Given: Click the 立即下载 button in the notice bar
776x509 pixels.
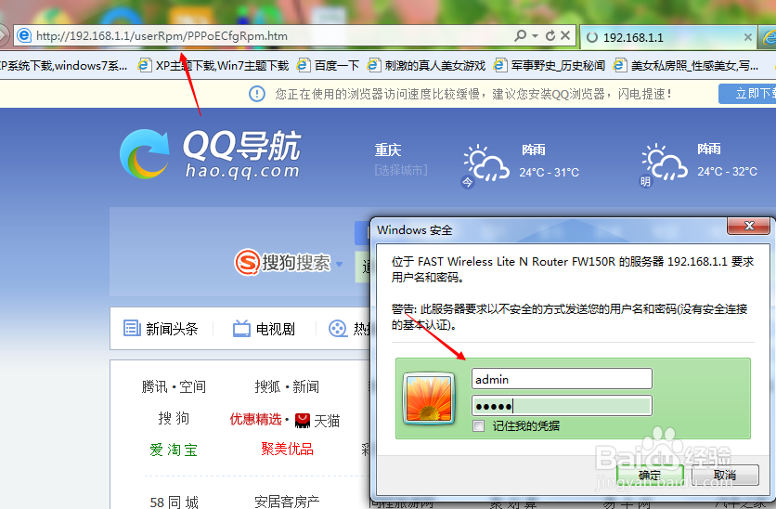Looking at the screenshot, I should pos(747,94).
